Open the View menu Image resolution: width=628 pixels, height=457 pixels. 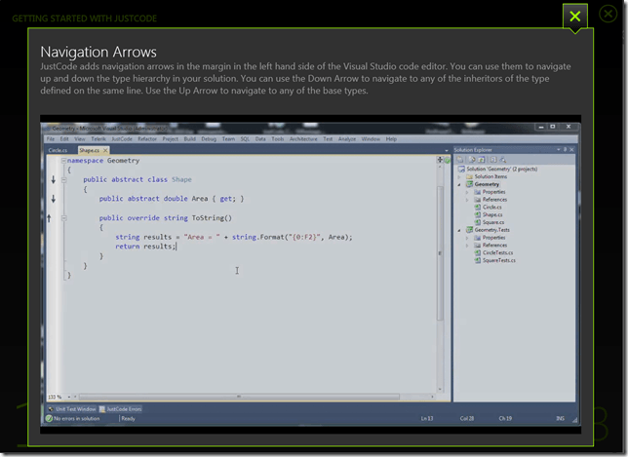80,139
